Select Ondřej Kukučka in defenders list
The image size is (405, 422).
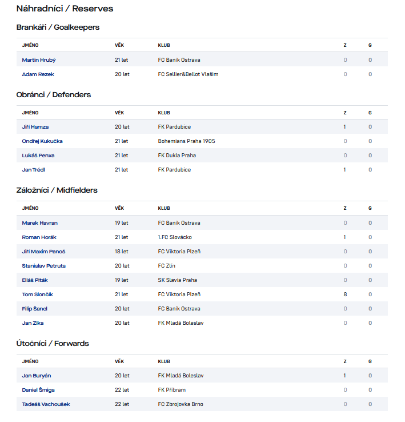pyautogui.click(x=42, y=141)
